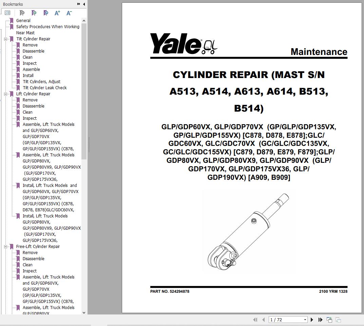This screenshot has height=326, width=364.
Task: Increase bookmark font size with A+
Action: tap(57, 13)
